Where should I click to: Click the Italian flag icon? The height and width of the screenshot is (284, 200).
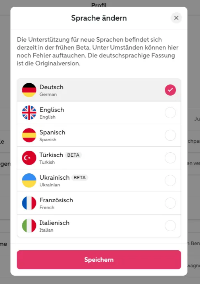coord(29,226)
